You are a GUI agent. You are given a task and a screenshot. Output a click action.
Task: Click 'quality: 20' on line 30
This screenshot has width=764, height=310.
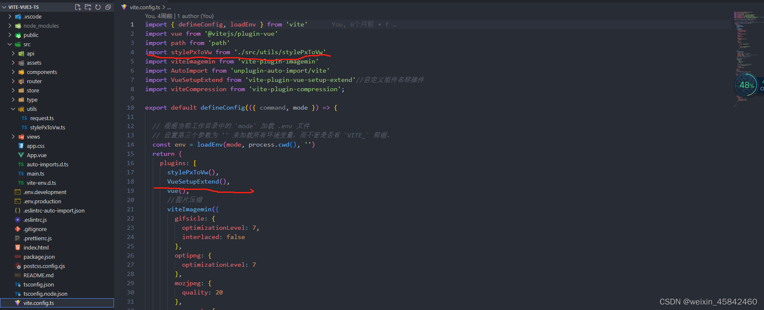click(202, 292)
